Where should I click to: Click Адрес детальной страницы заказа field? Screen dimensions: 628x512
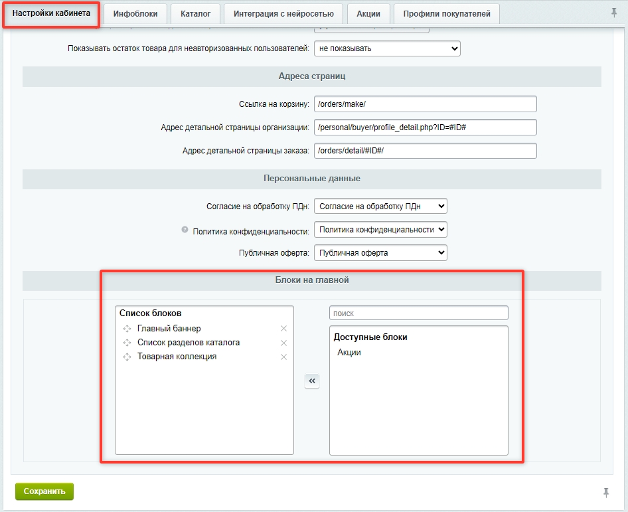[x=426, y=151]
